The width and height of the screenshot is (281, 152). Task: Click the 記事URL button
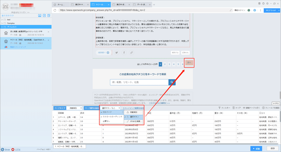pyautogui.click(x=185, y=53)
